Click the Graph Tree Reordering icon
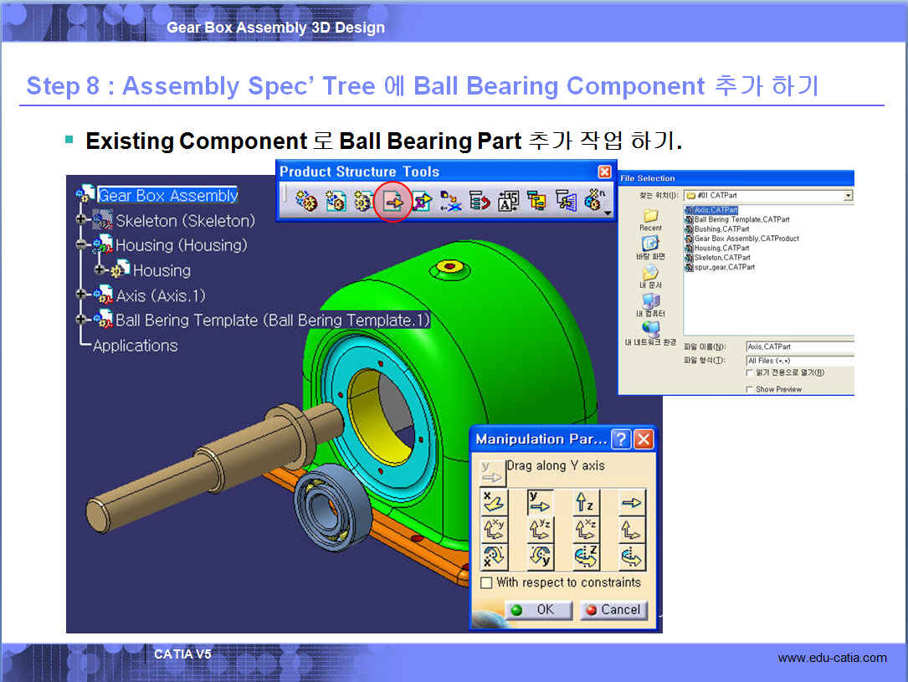The image size is (908, 682). (x=480, y=201)
